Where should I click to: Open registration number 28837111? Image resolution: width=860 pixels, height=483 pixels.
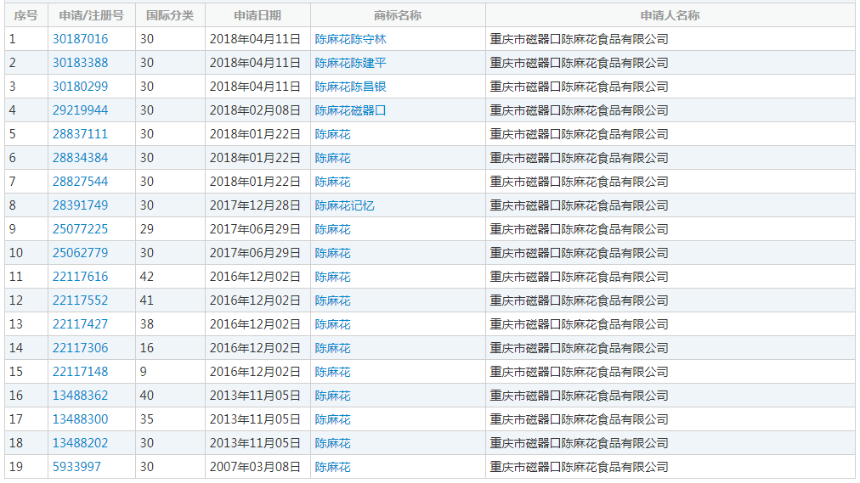[80, 134]
